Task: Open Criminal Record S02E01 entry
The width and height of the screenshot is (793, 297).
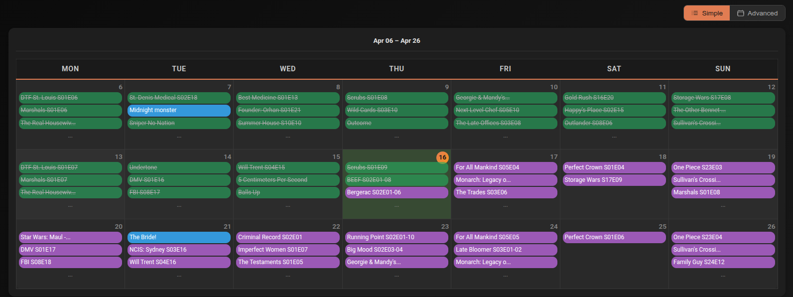Action: [288, 237]
